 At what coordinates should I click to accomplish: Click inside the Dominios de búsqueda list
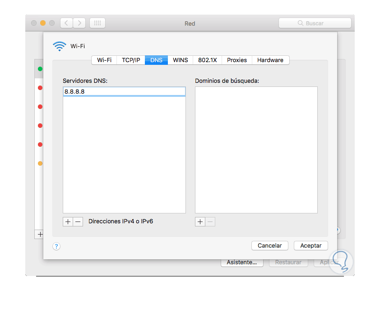(x=256, y=150)
